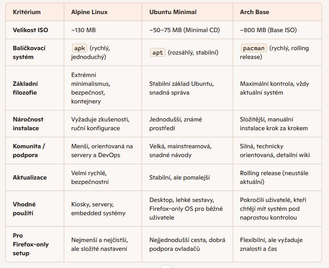Click the Velikost ISO row label

(30, 30)
